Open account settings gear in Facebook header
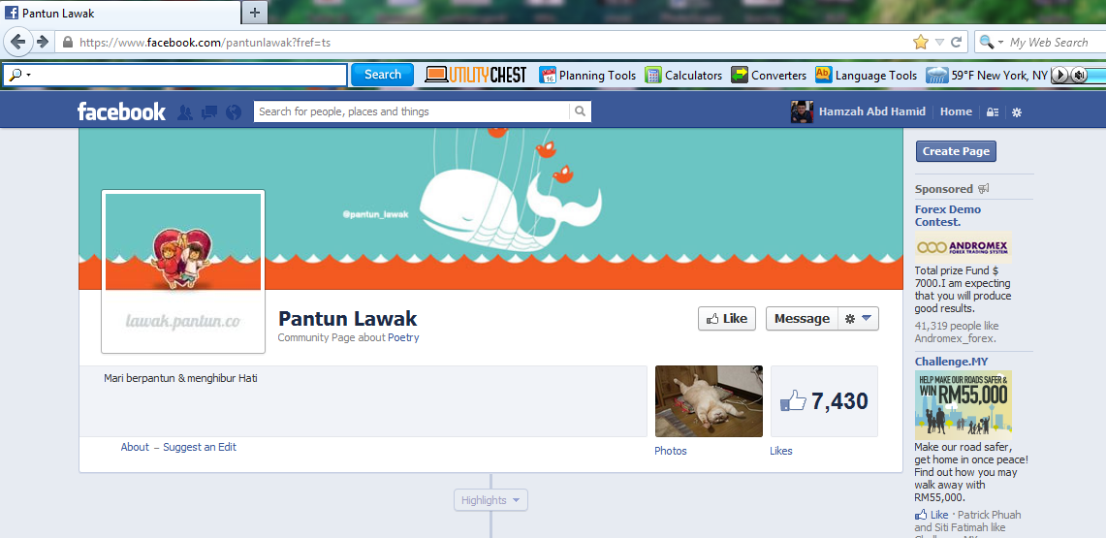The height and width of the screenshot is (538, 1106). tap(1017, 112)
